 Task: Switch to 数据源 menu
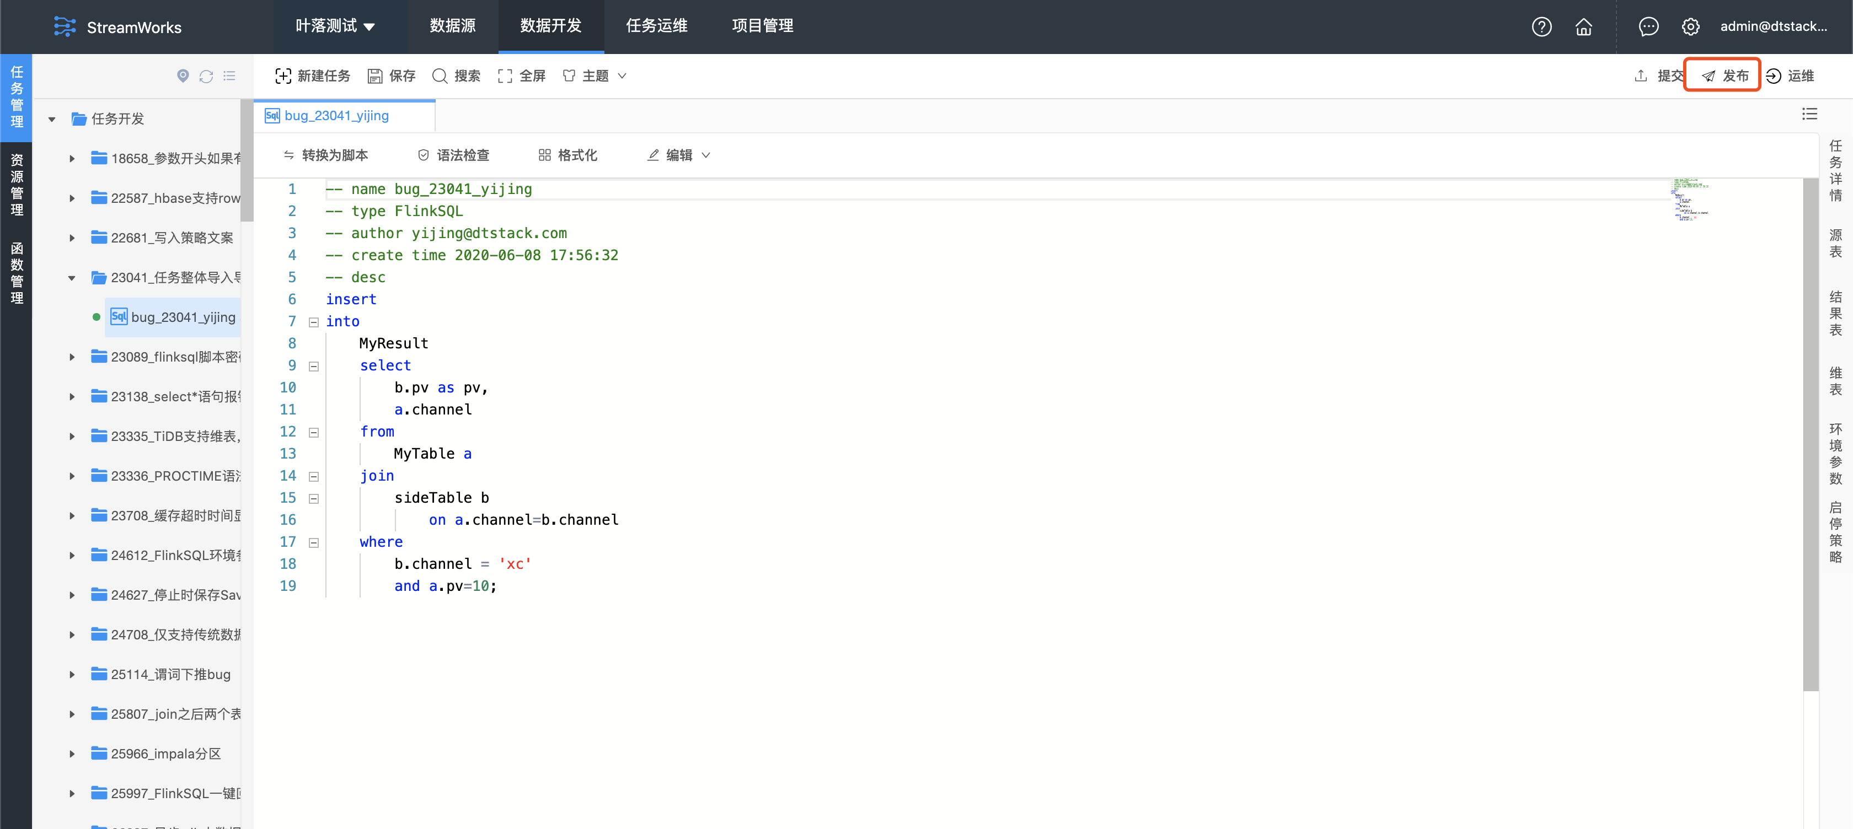[452, 26]
